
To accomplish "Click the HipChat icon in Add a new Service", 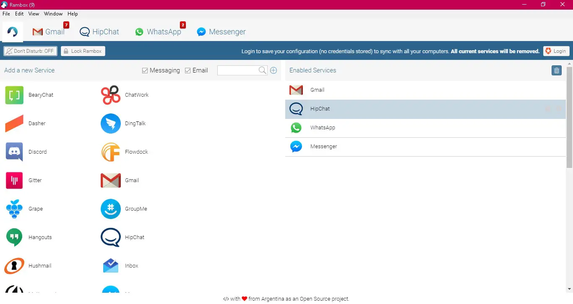I will point(111,237).
